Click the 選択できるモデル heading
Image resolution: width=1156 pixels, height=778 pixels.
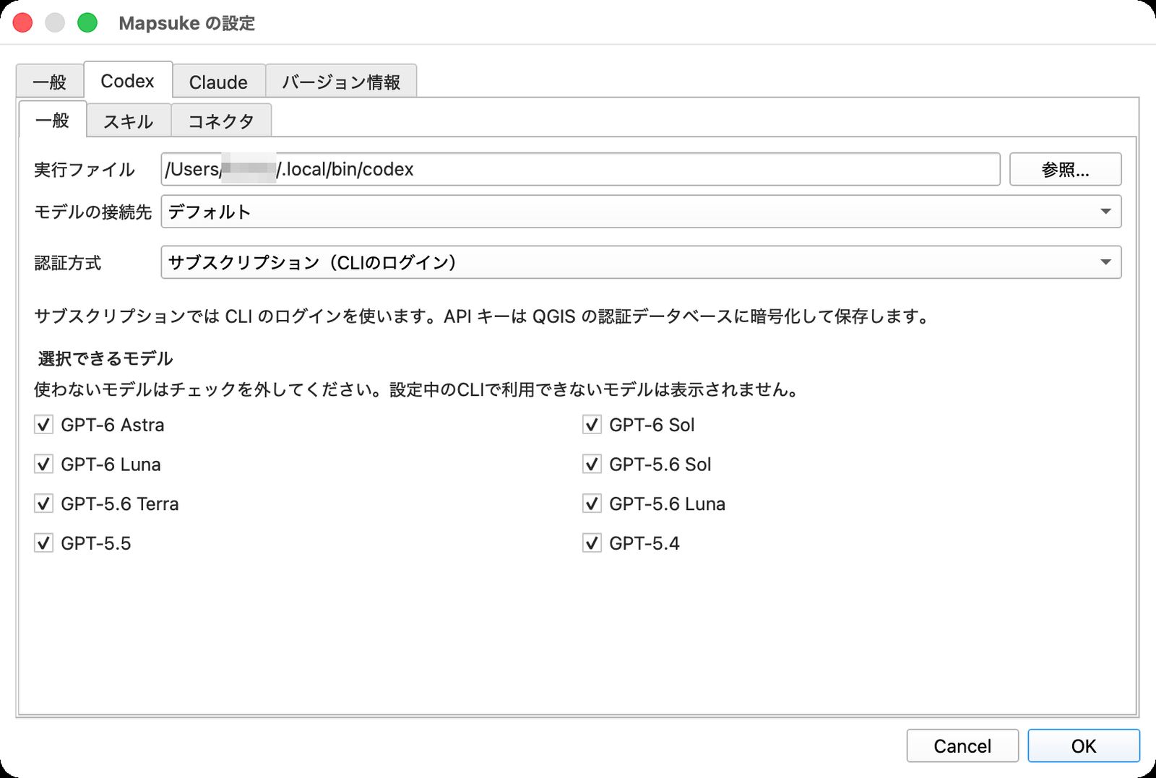pyautogui.click(x=105, y=358)
